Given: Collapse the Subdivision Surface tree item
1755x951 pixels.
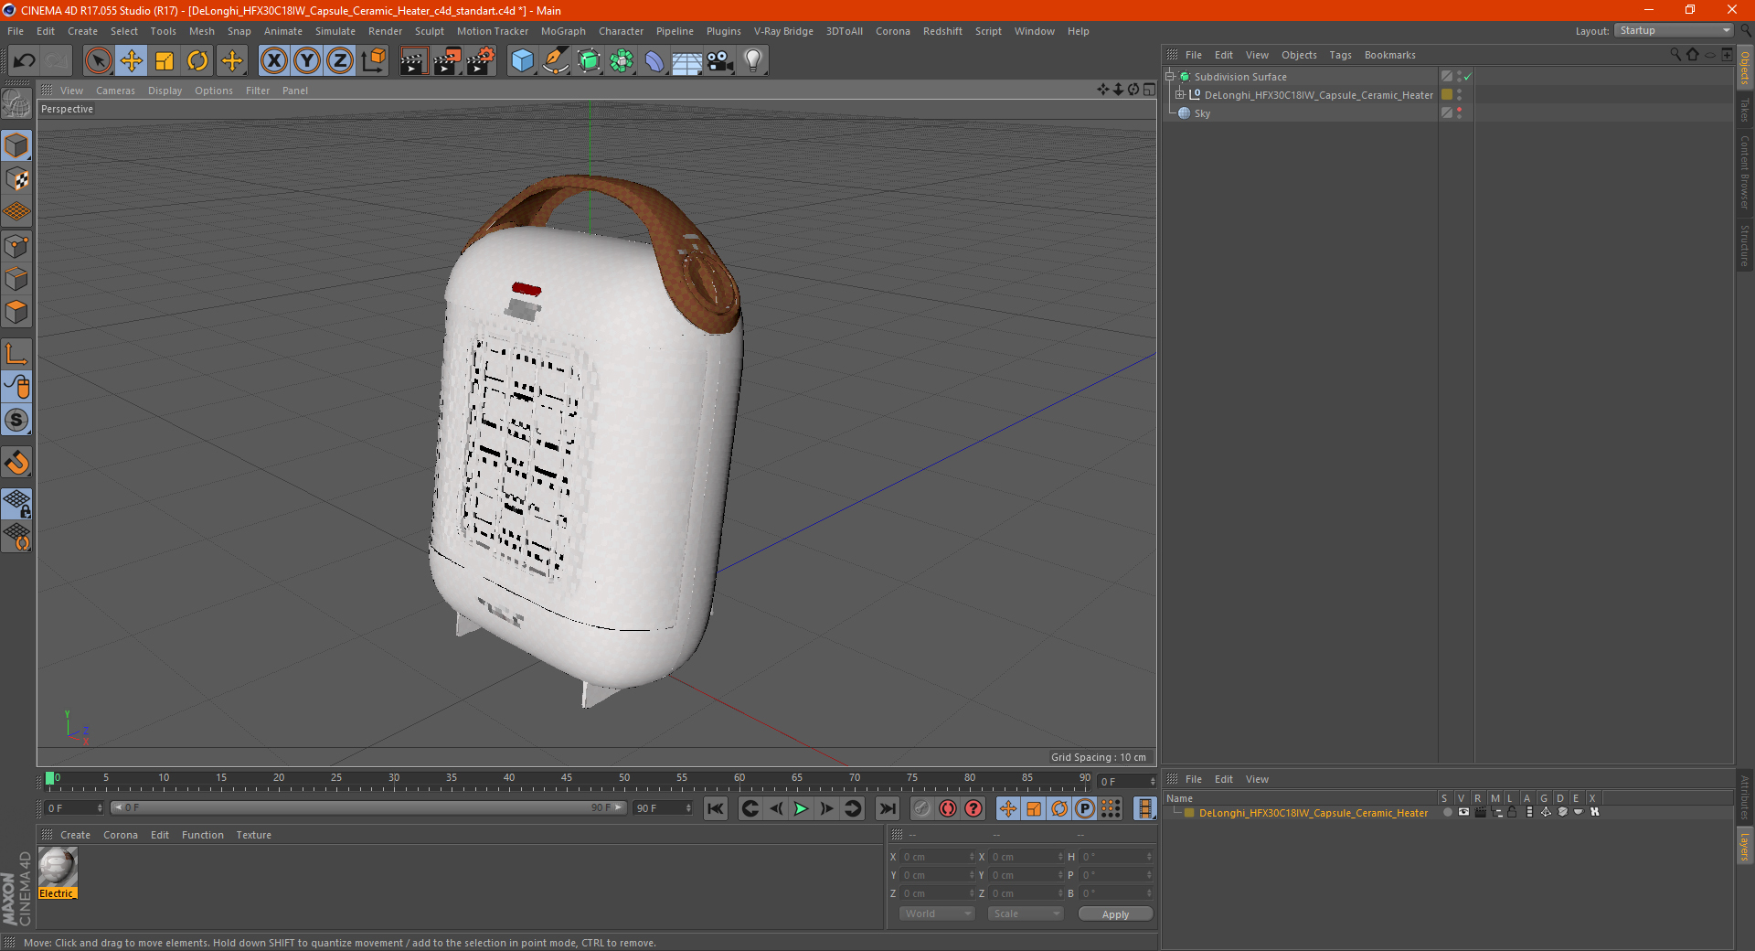Looking at the screenshot, I should [1169, 77].
